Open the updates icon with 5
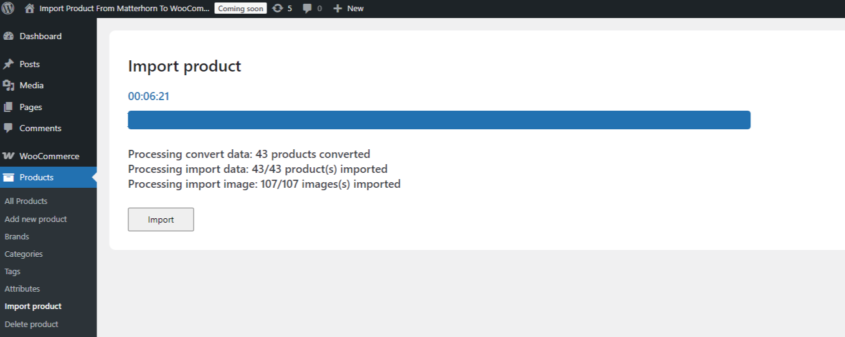This screenshot has height=337, width=845. [x=278, y=9]
